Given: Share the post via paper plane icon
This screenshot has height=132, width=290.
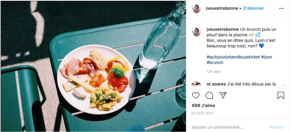Looking at the screenshot, I should click(223, 95).
